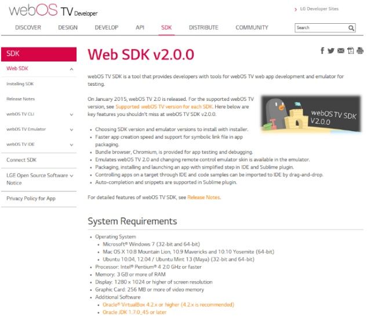Export page as PDF icon
This screenshot has height=320, width=371.
pyautogui.click(x=350, y=50)
